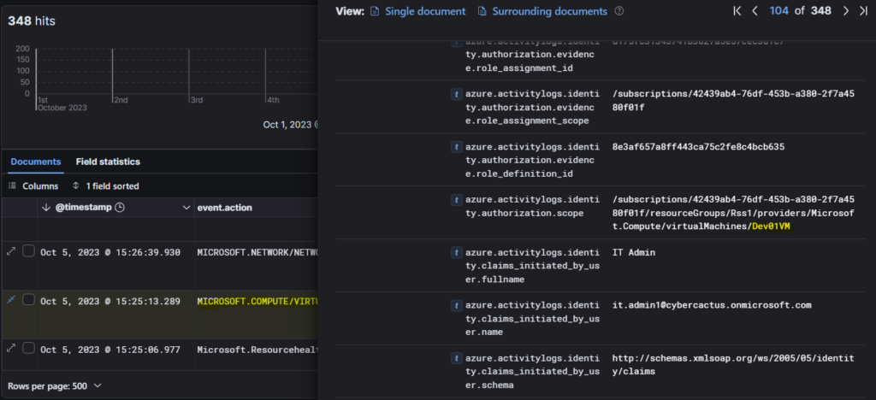
Task: Go to previous document arrow
Action: (x=755, y=11)
